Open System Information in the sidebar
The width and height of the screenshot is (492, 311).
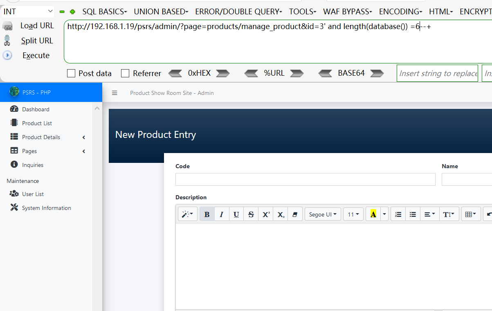[46, 208]
